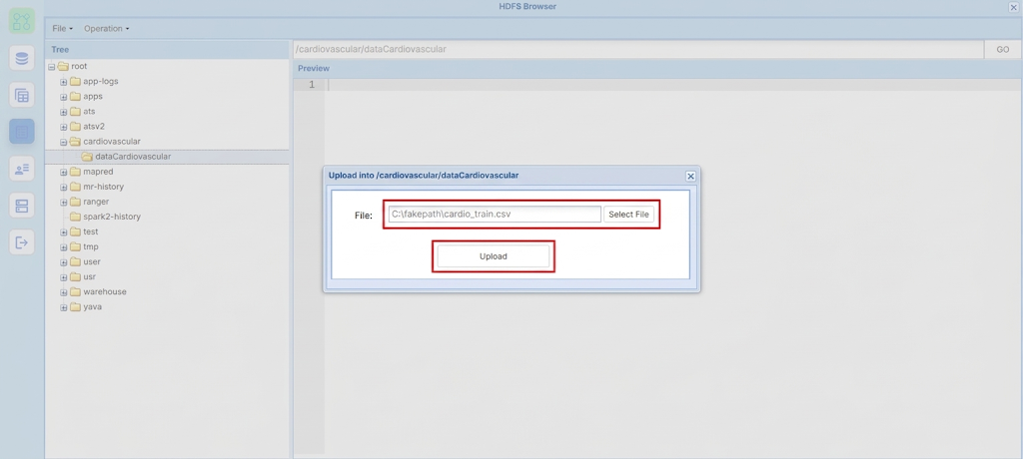The image size is (1023, 459).
Task: Open the tables sidebar icon
Action: tap(22, 96)
